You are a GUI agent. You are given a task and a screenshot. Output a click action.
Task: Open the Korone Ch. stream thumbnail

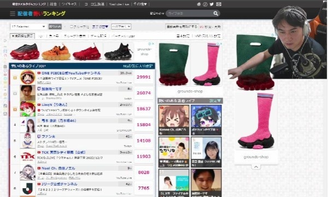(174, 120)
